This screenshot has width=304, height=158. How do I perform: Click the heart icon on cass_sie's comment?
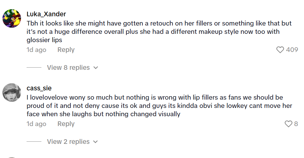[x=288, y=124]
